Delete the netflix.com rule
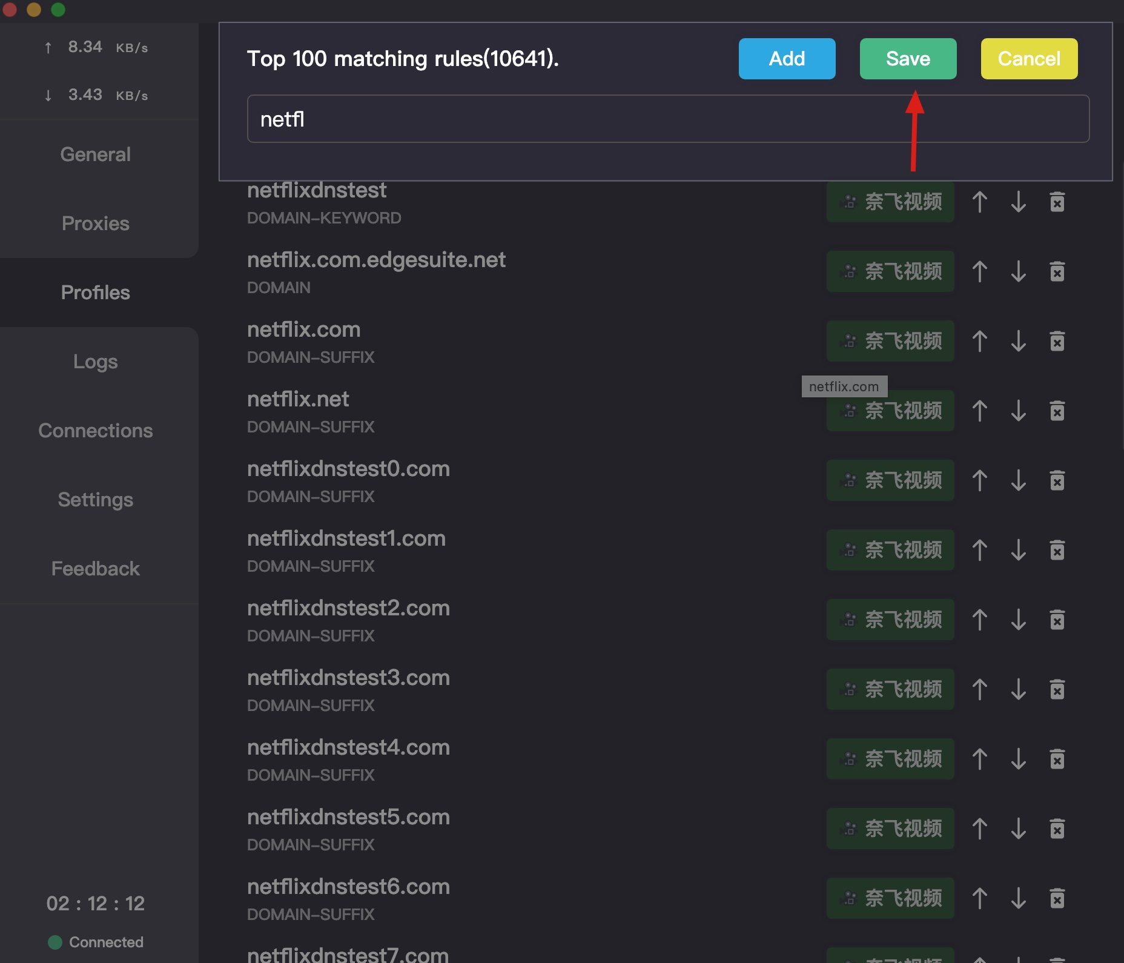The height and width of the screenshot is (963, 1124). [x=1057, y=341]
